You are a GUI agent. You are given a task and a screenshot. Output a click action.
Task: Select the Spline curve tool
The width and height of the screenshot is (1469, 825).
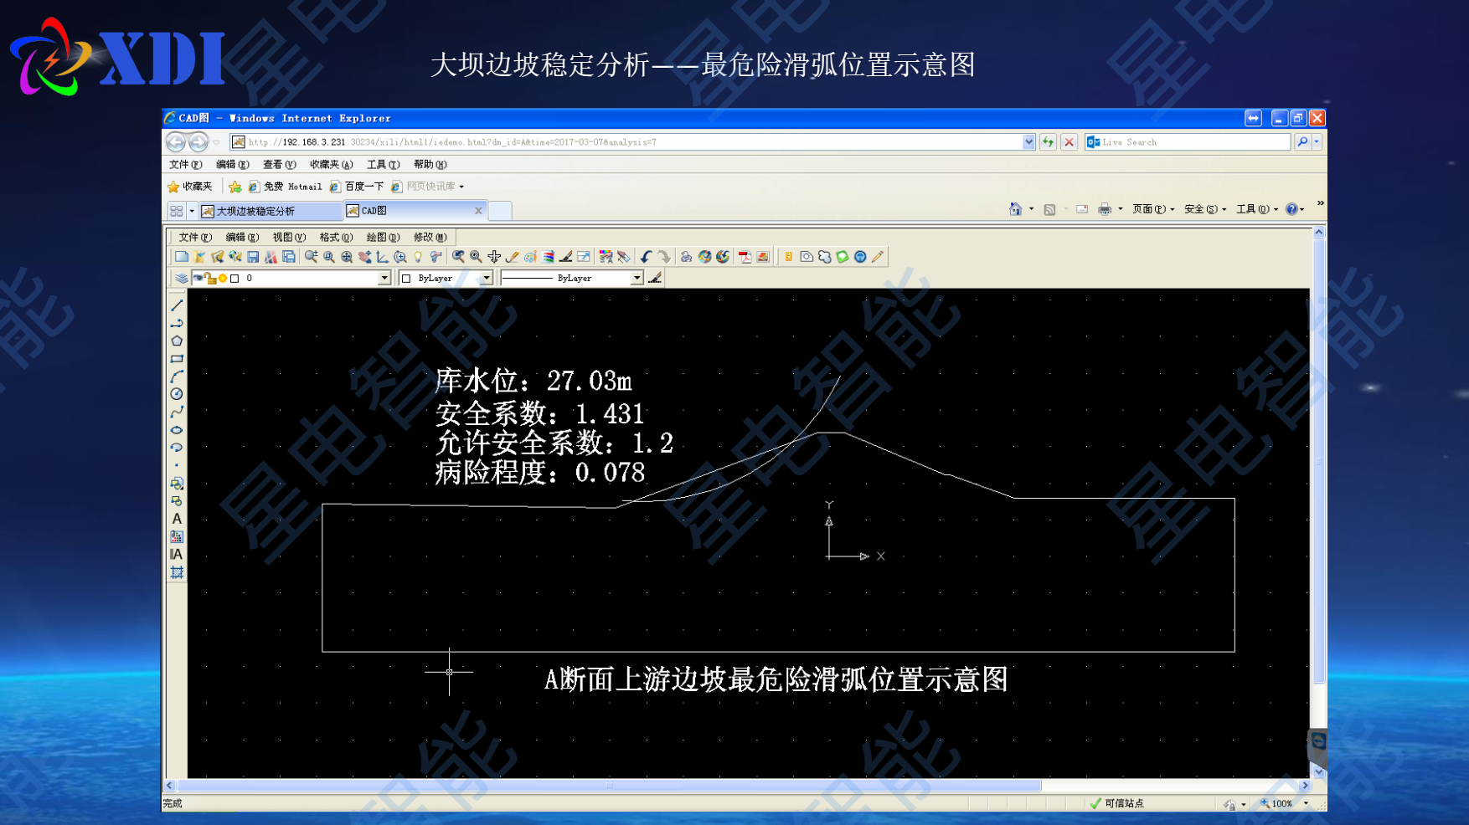pyautogui.click(x=177, y=412)
